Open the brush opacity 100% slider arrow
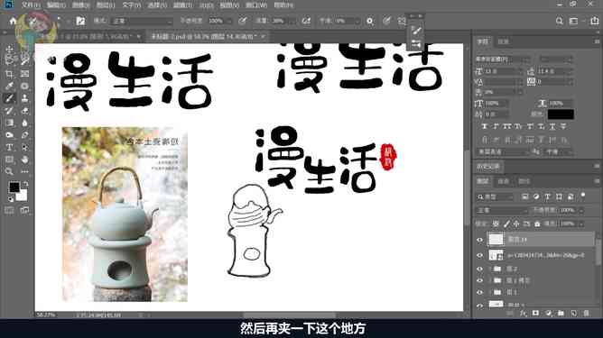Screen dimensions: 603x338 (x=229, y=21)
